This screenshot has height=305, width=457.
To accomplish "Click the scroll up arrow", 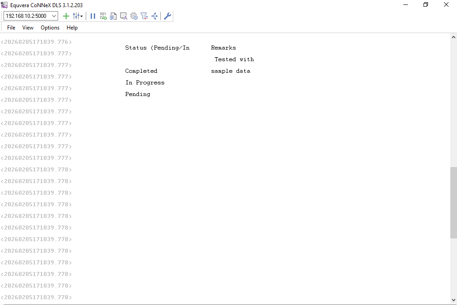I will point(453,38).
